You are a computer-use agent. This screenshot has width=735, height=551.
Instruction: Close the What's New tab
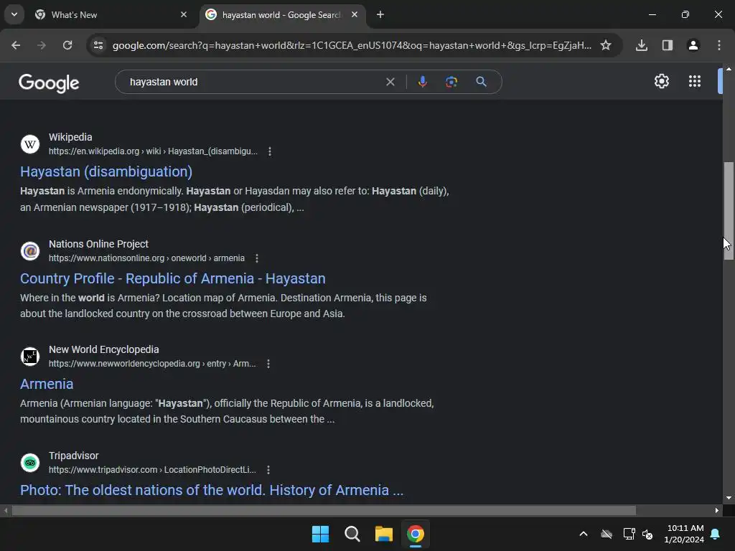184,15
